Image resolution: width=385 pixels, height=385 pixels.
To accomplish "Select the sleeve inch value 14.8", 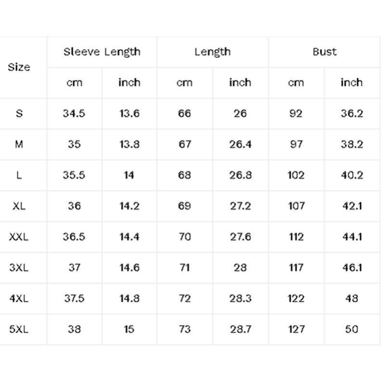I will [x=129, y=298].
